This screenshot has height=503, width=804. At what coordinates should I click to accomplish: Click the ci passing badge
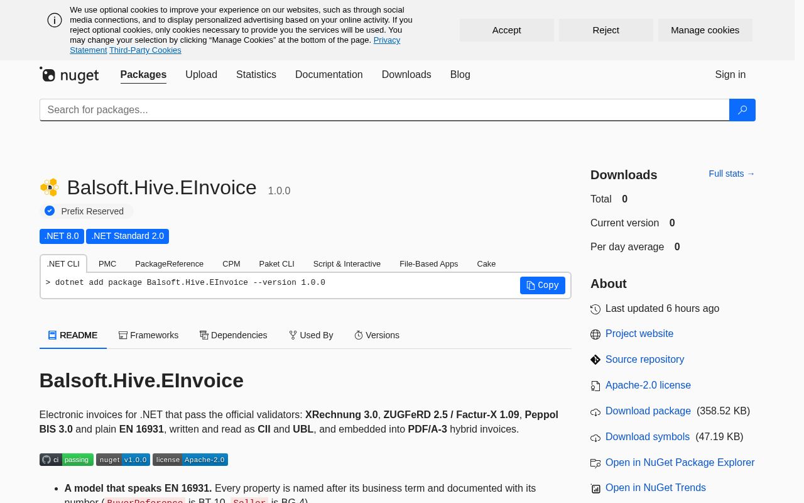pyautogui.click(x=67, y=460)
